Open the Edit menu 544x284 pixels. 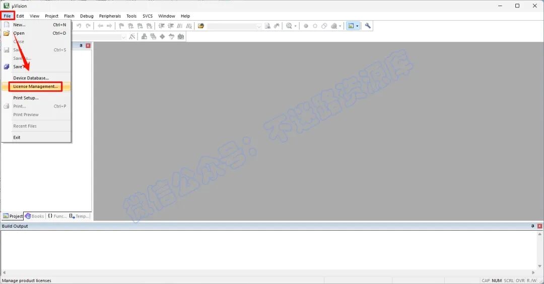[20, 16]
